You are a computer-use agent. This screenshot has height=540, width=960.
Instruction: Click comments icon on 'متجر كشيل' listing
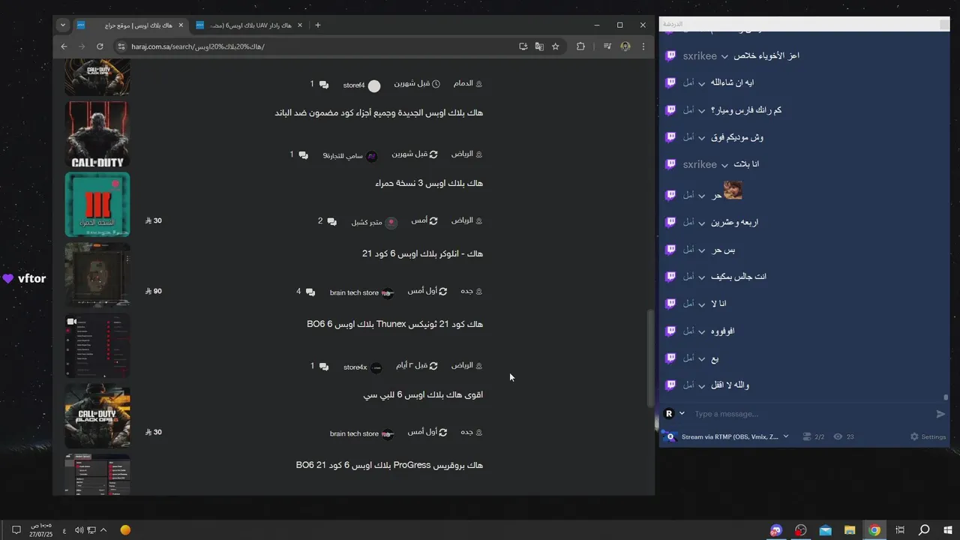[332, 222]
